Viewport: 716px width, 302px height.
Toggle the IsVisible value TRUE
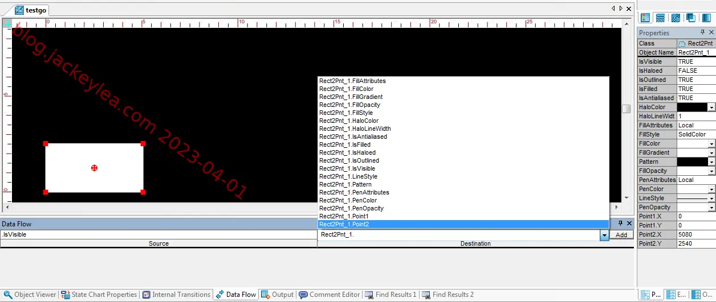(696, 61)
